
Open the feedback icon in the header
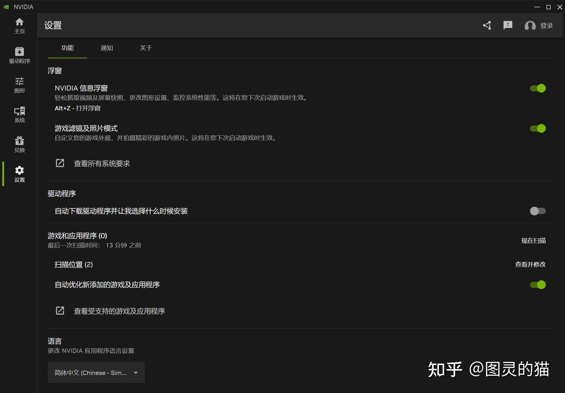tap(508, 26)
